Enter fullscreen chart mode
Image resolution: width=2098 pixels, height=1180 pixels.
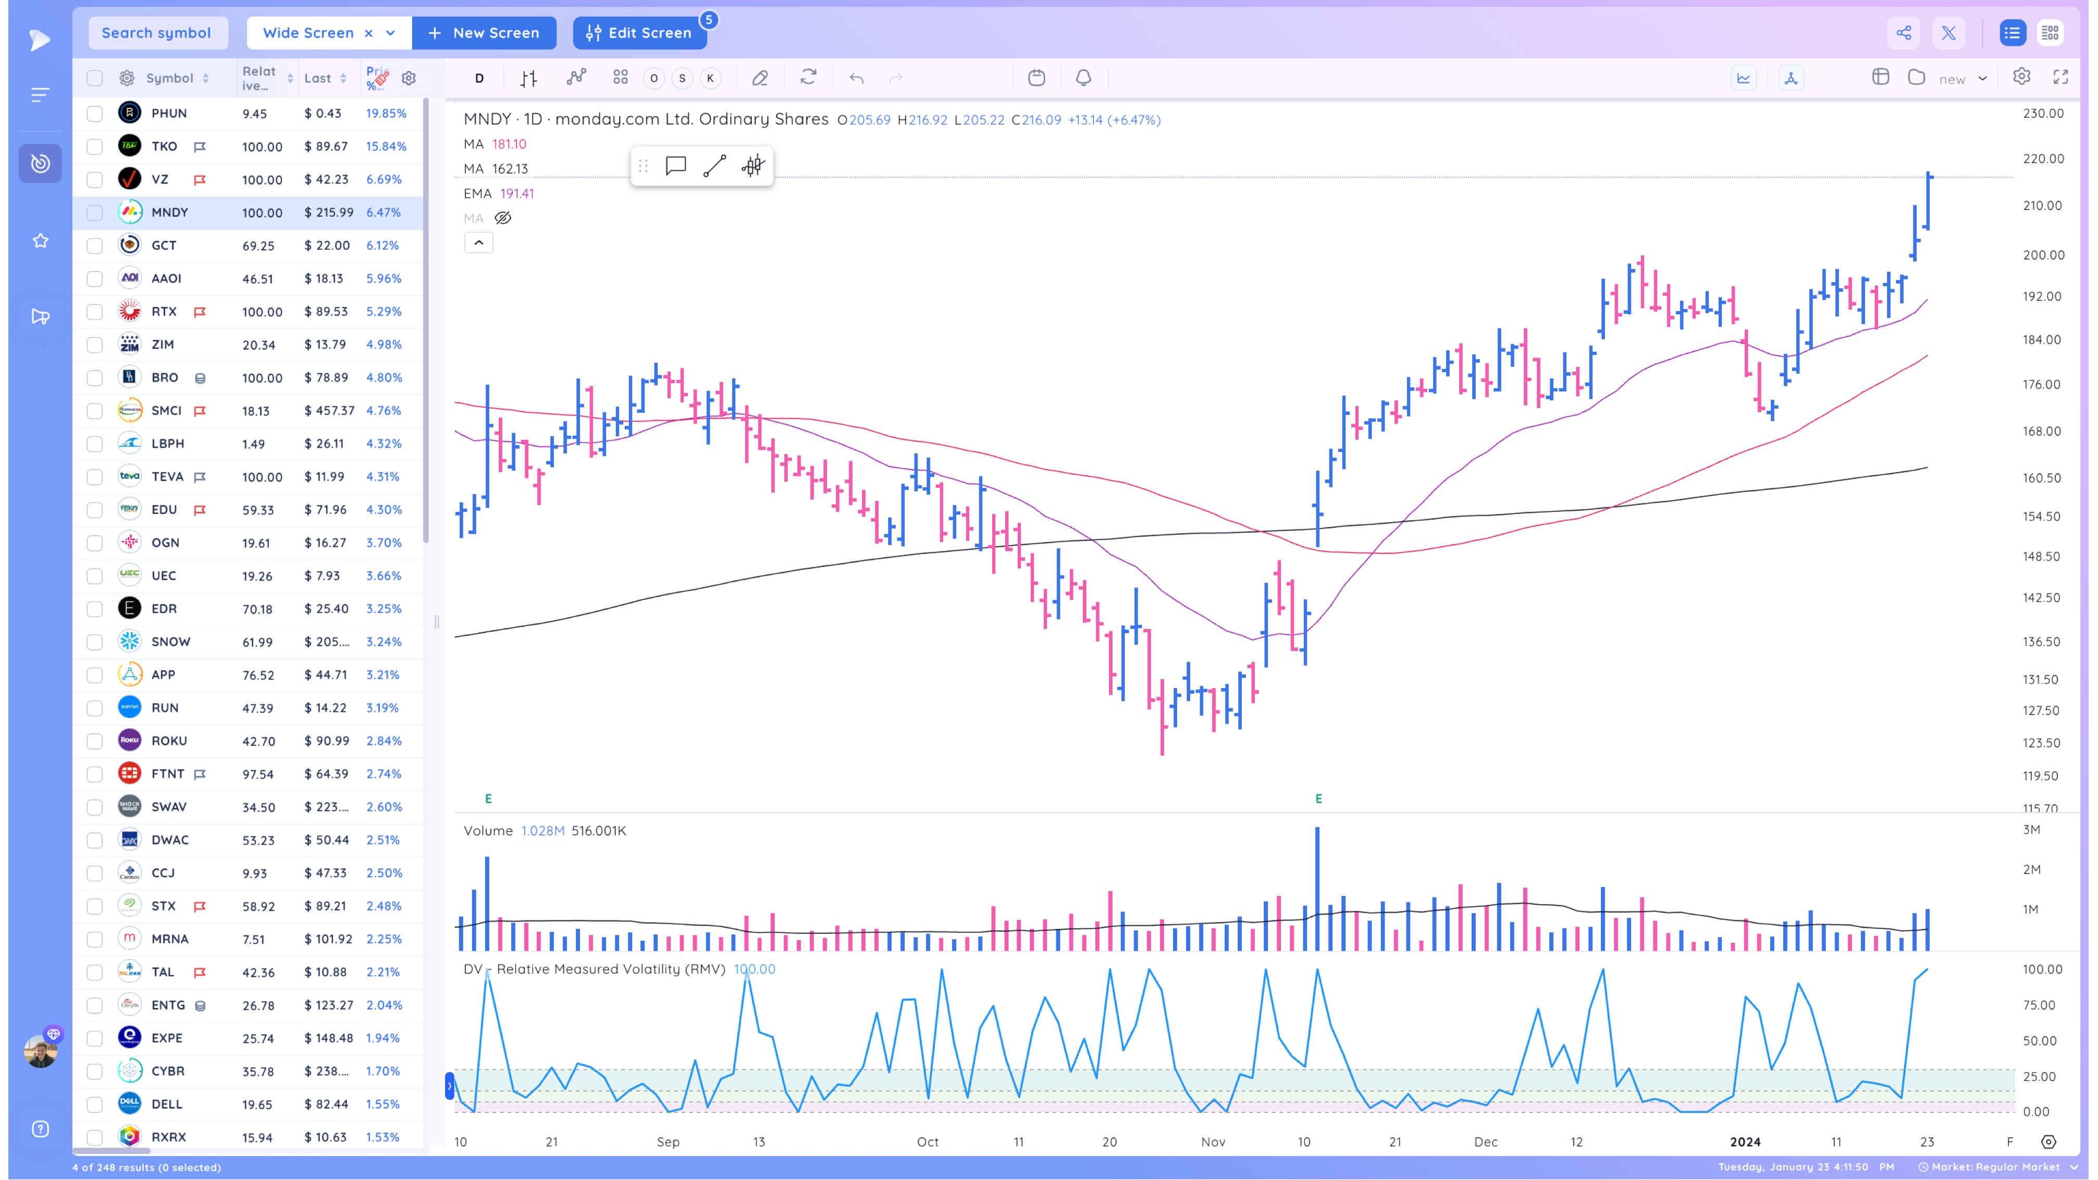click(2060, 77)
